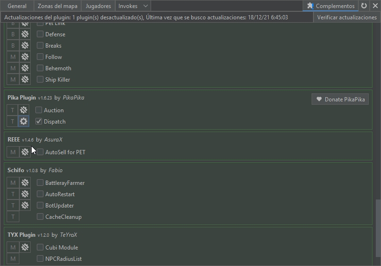Enable the AutoSell for PET checkbox
Screen dimensions: 381x266
(40, 152)
